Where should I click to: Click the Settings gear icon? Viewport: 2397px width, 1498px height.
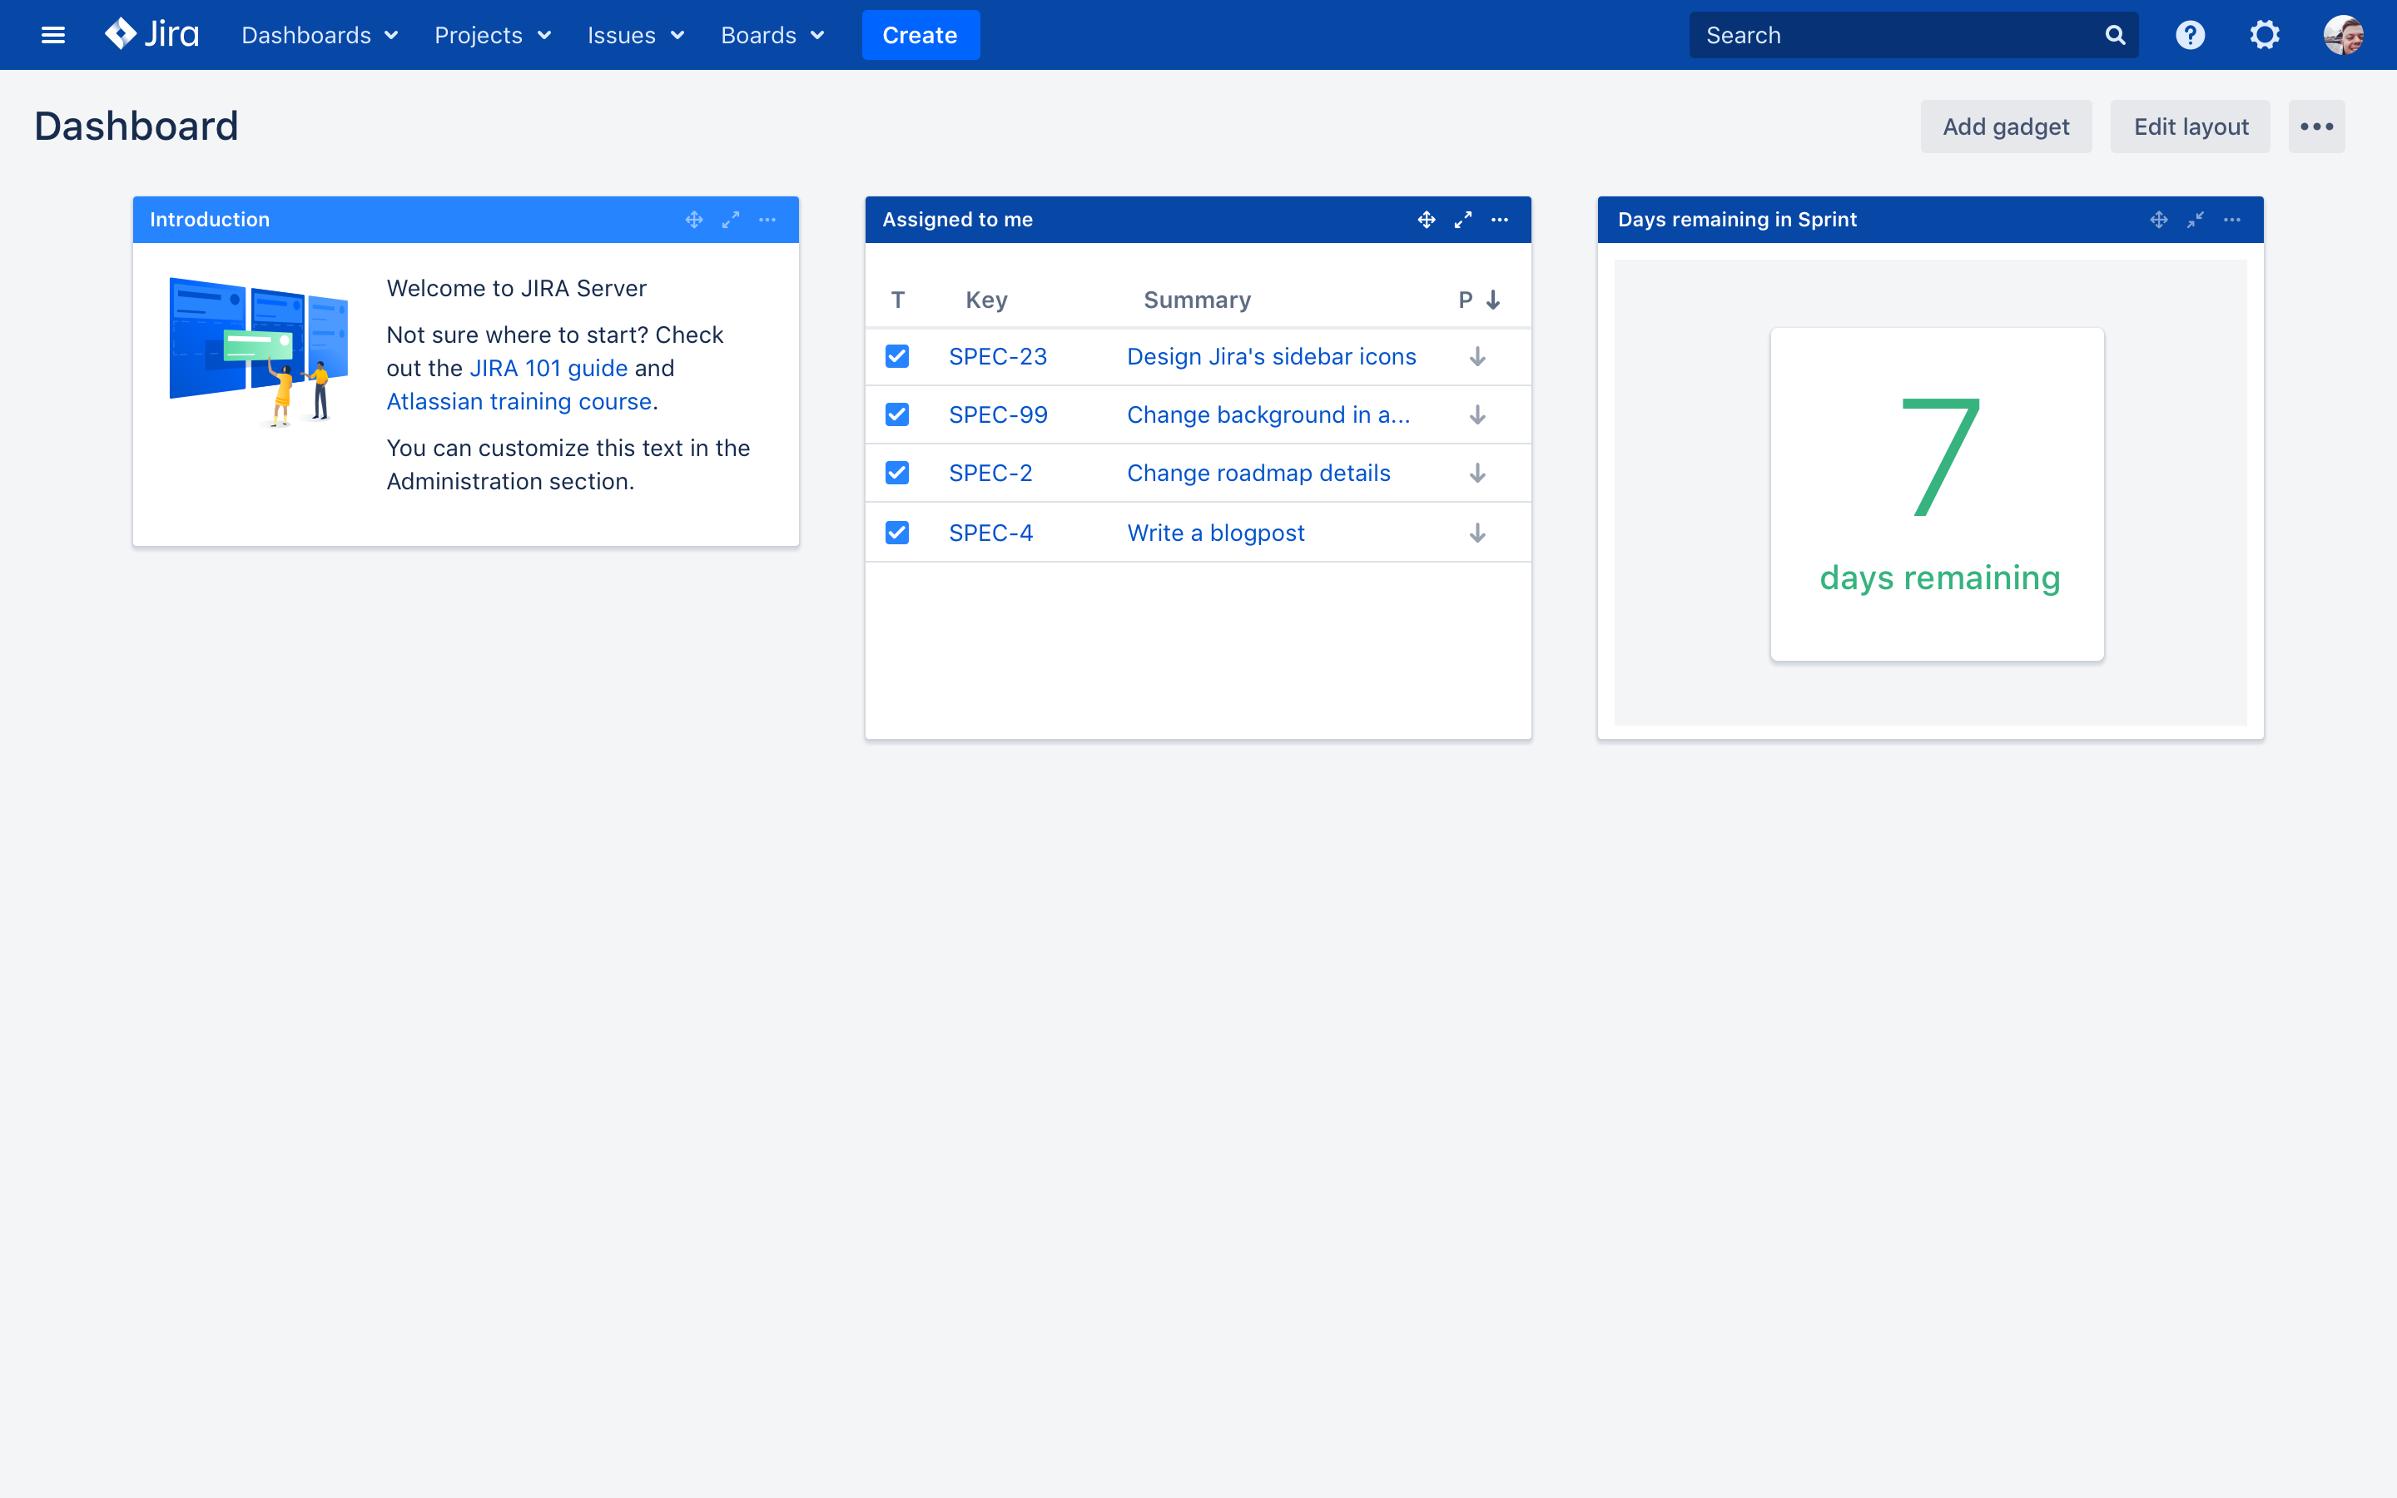(2264, 34)
